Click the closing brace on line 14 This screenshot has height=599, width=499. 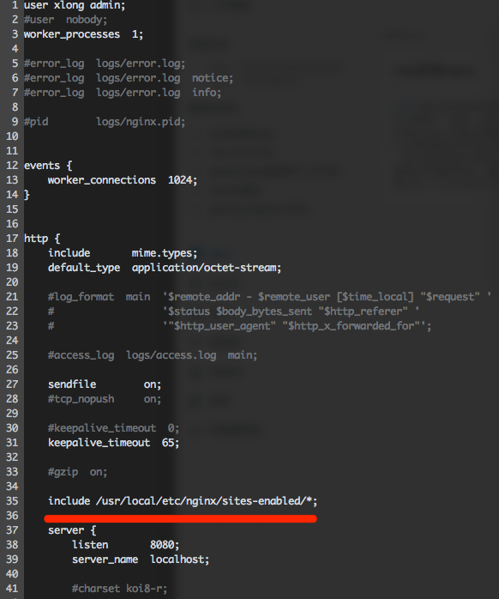click(x=27, y=195)
